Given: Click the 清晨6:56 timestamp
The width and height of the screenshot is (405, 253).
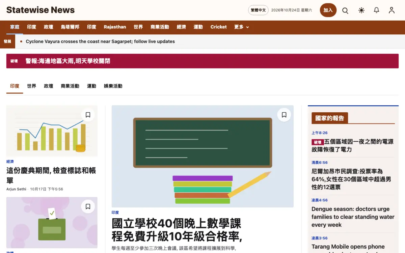Looking at the screenshot, I should tap(319, 163).
